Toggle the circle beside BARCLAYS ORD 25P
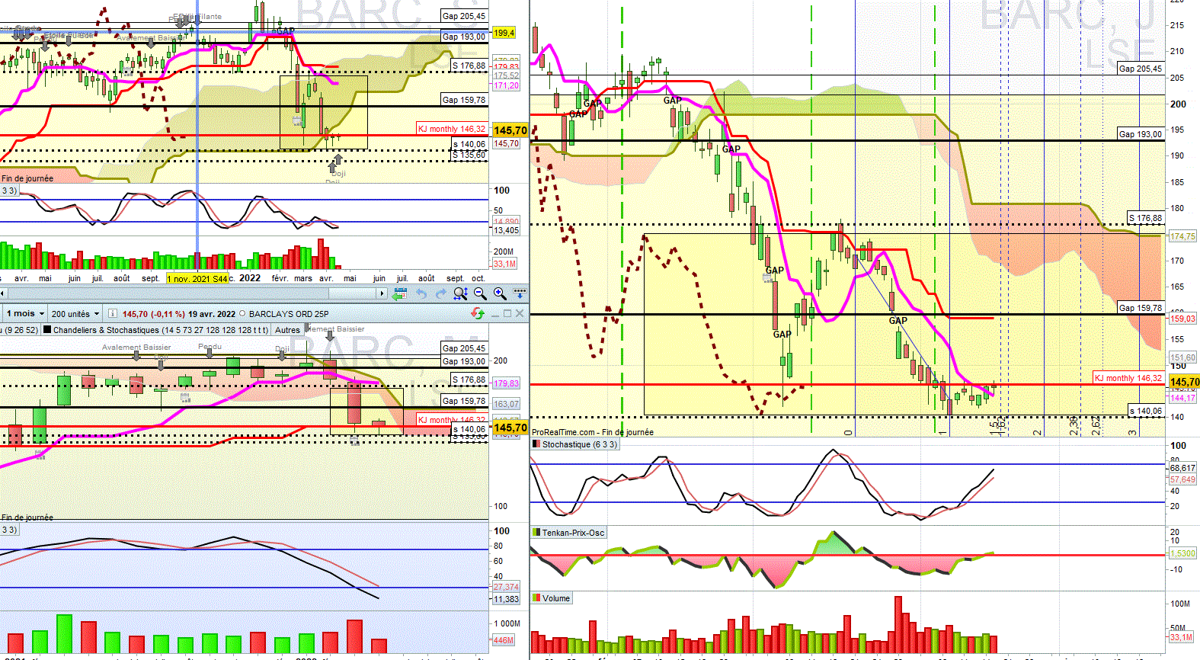This screenshot has height=660, width=1200. tap(242, 313)
